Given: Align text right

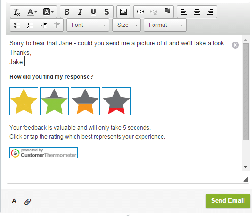Looking at the screenshot, I should [x=210, y=12].
